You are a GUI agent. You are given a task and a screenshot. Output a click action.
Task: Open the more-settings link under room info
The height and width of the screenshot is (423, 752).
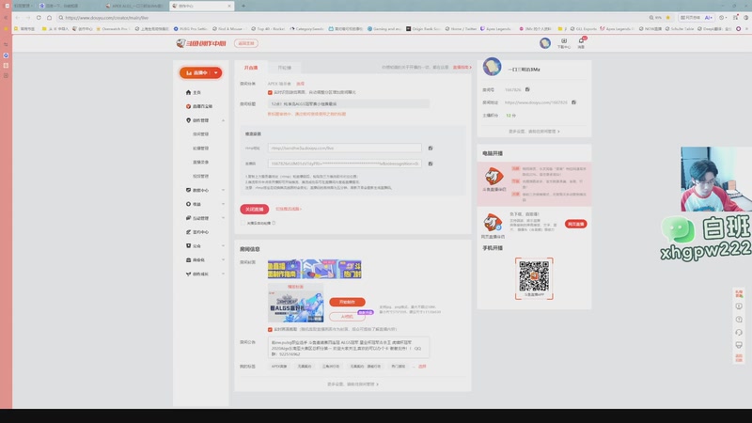coord(353,384)
